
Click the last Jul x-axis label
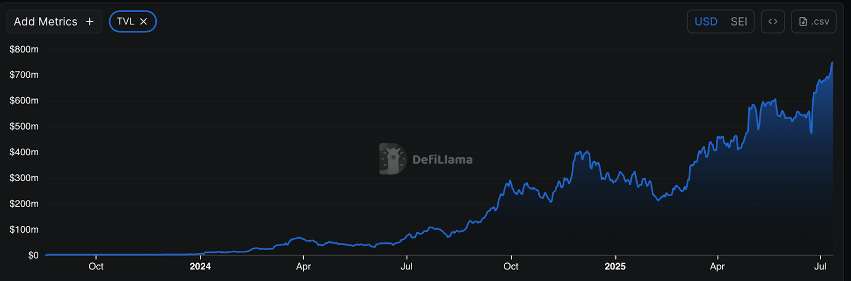click(820, 266)
